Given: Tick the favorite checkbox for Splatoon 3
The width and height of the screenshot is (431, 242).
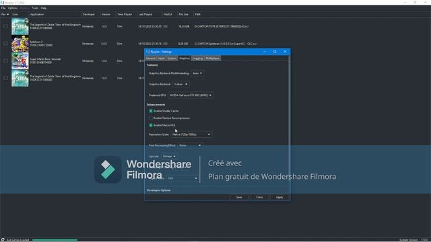Looking at the screenshot, I should click(5, 44).
